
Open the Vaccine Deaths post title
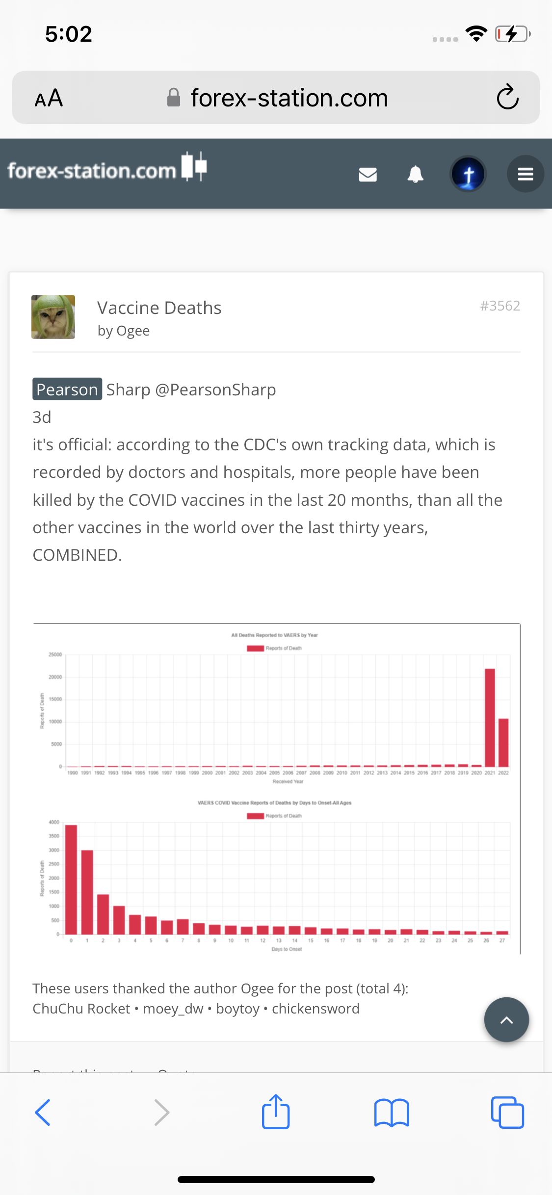pyautogui.click(x=159, y=308)
